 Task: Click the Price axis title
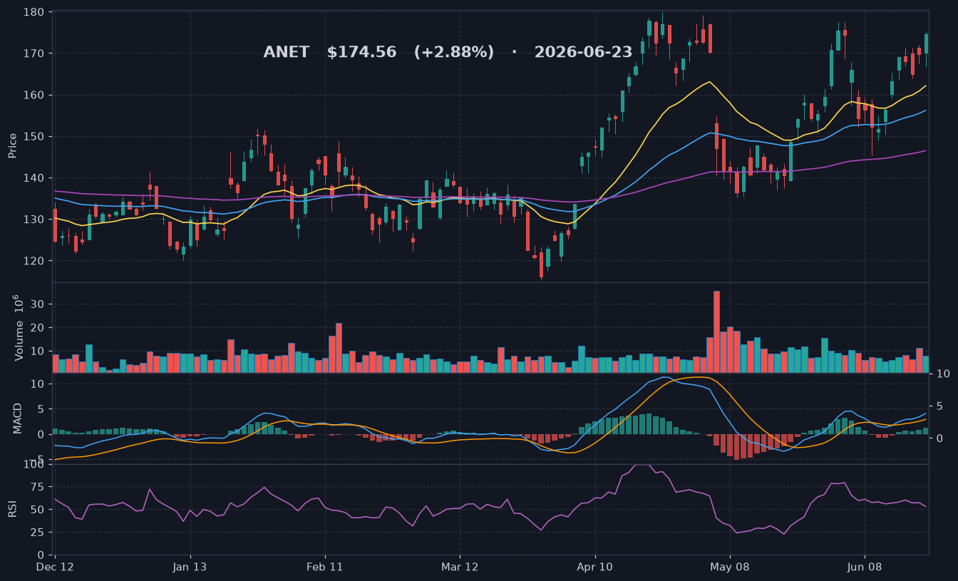click(12, 145)
